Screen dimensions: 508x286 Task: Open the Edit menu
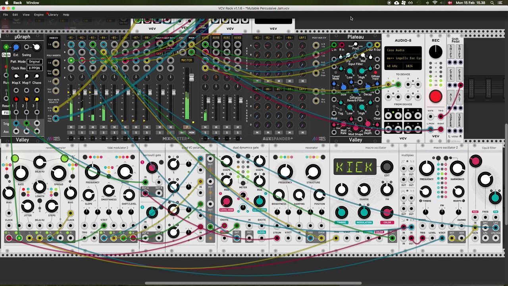pyautogui.click(x=15, y=15)
